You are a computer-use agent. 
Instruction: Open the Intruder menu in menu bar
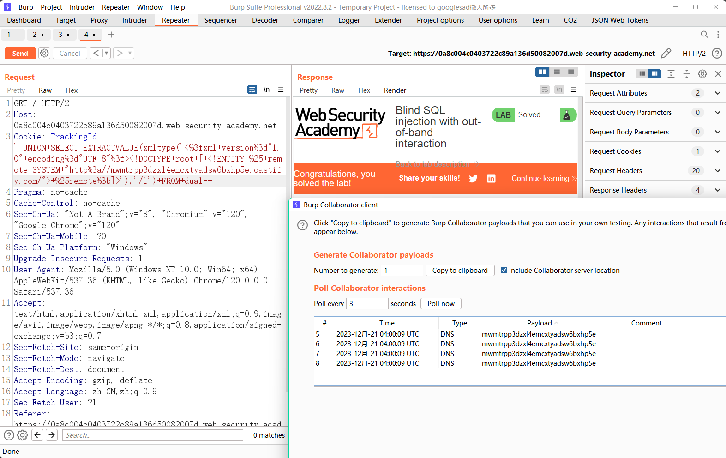point(82,7)
